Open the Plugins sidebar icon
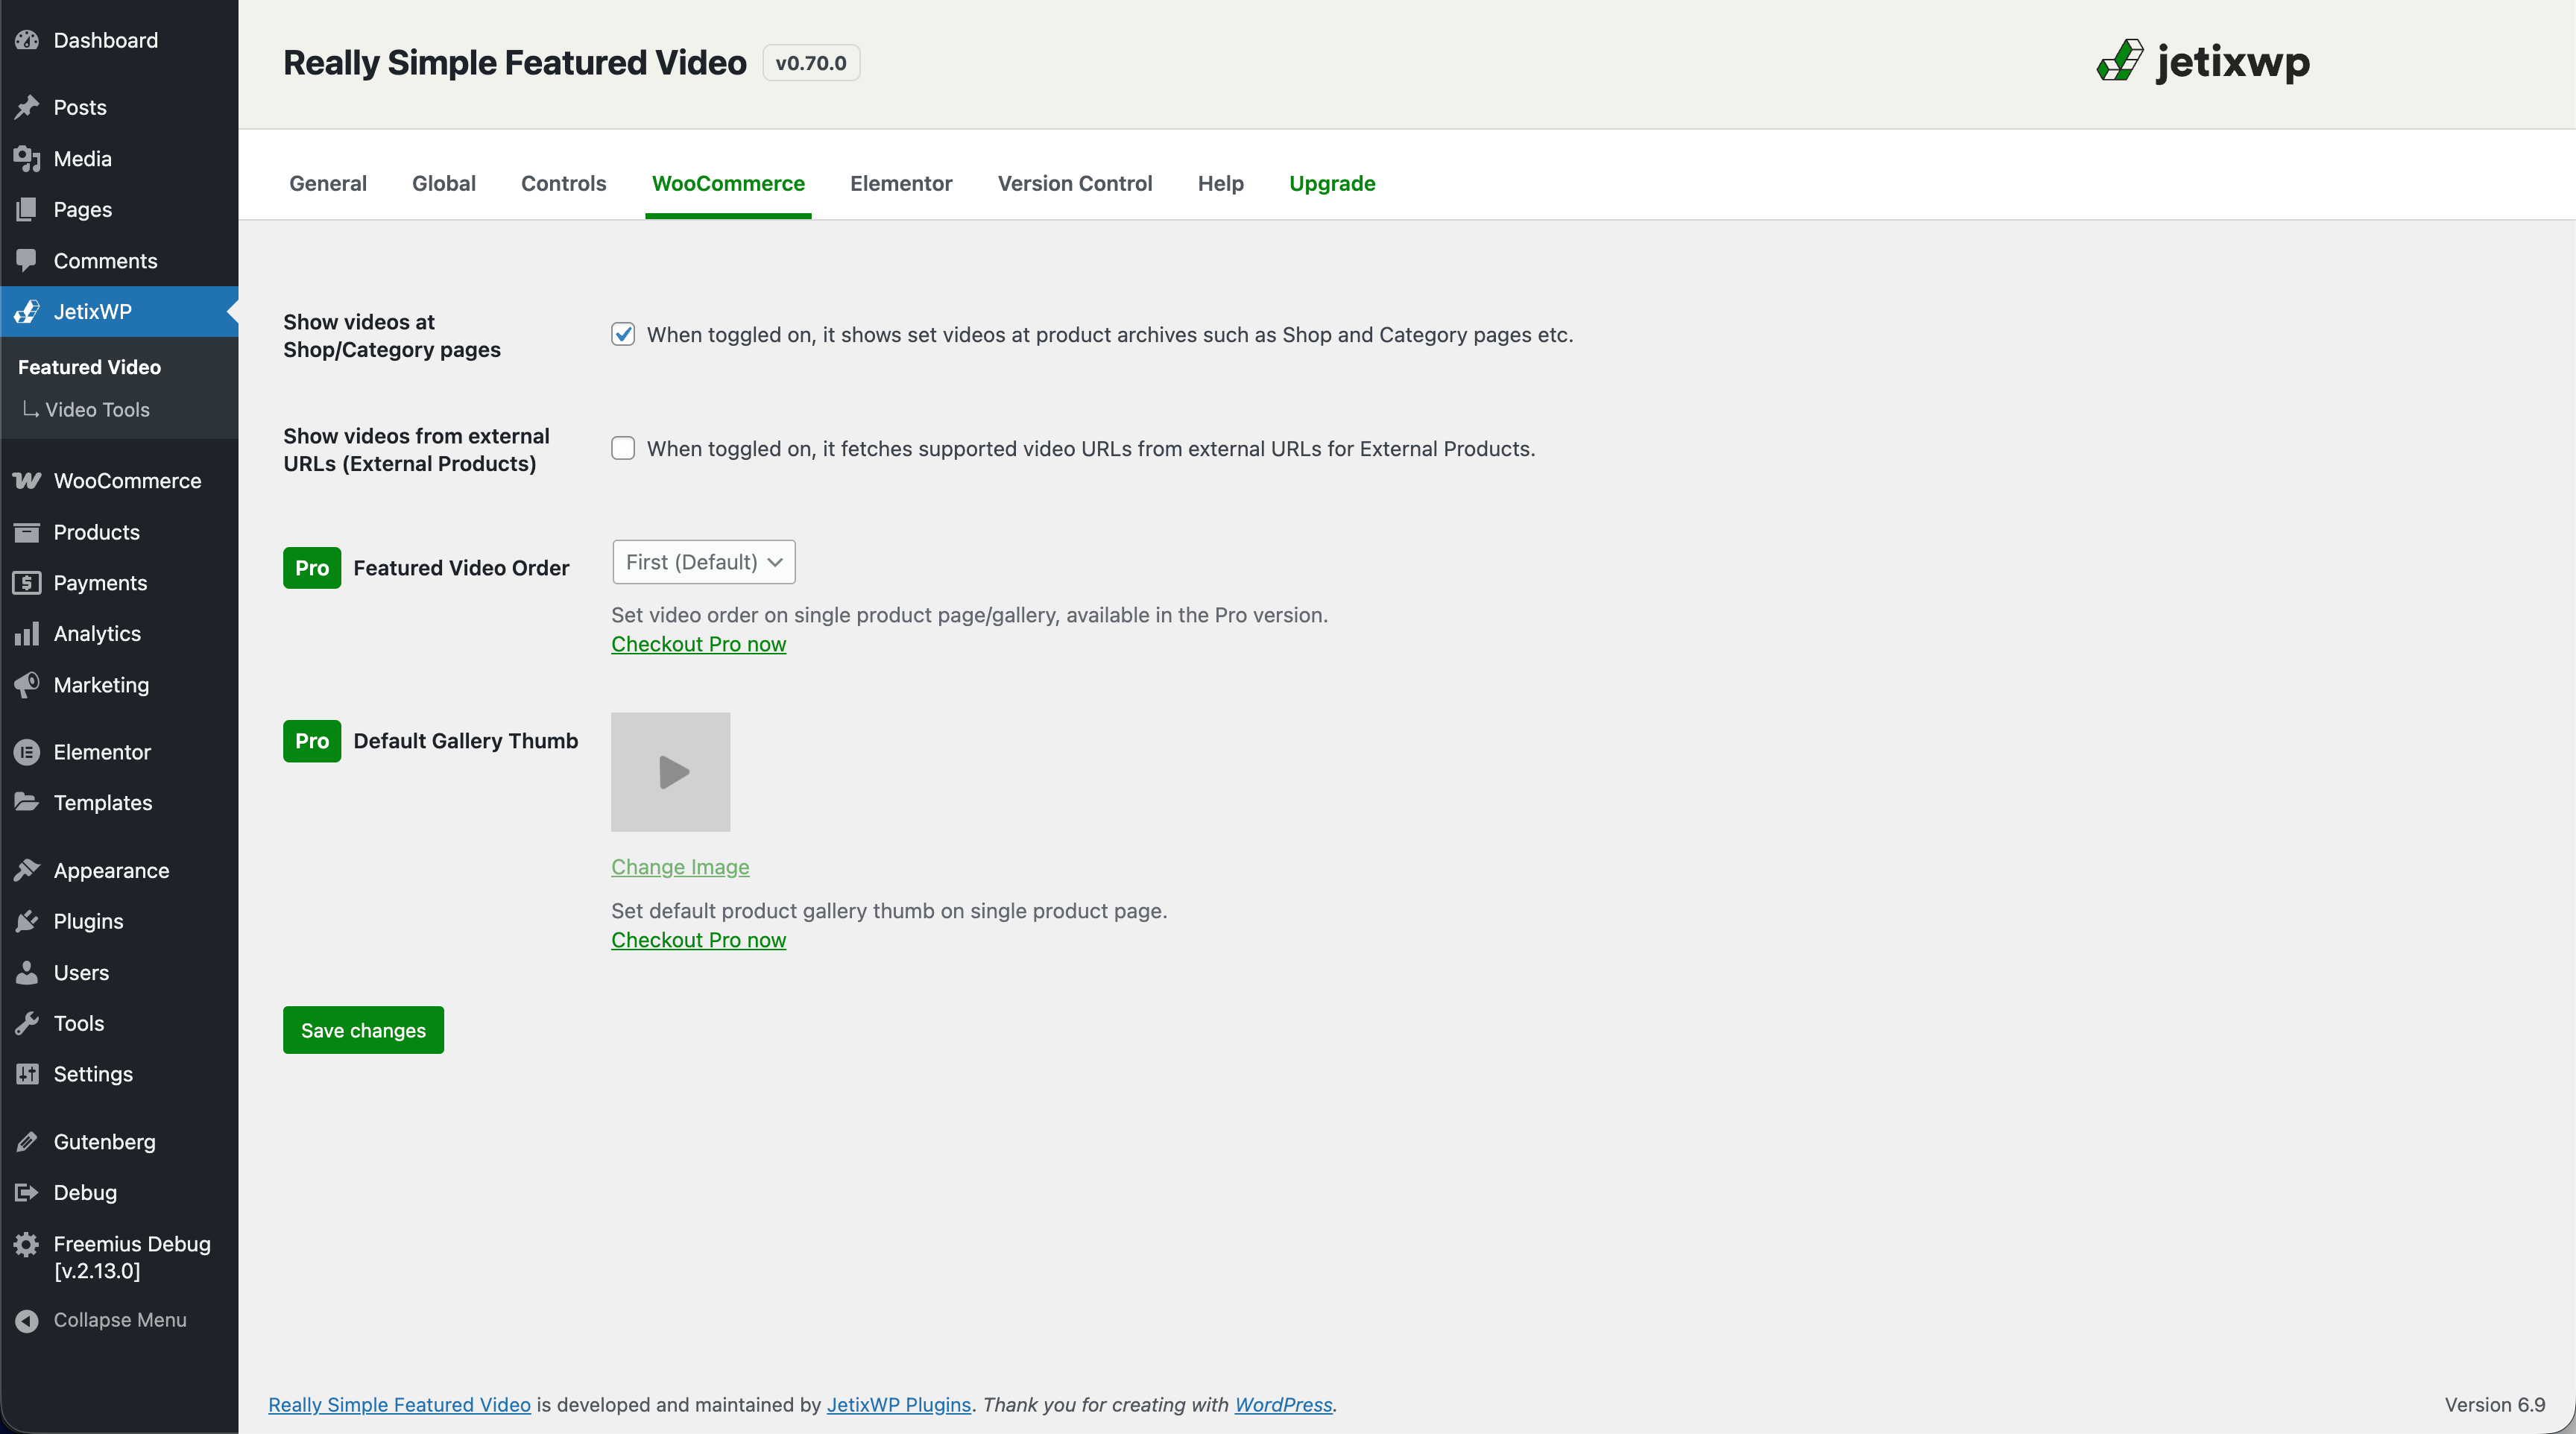This screenshot has height=1434, width=2576. 27,921
